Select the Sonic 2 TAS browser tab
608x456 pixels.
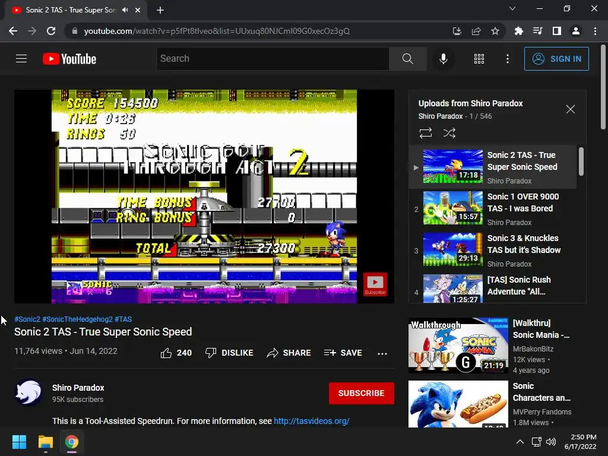point(76,10)
